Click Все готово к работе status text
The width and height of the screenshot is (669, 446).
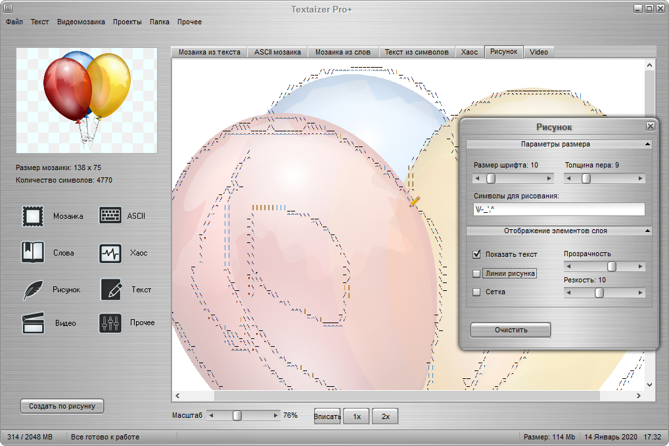105,437
